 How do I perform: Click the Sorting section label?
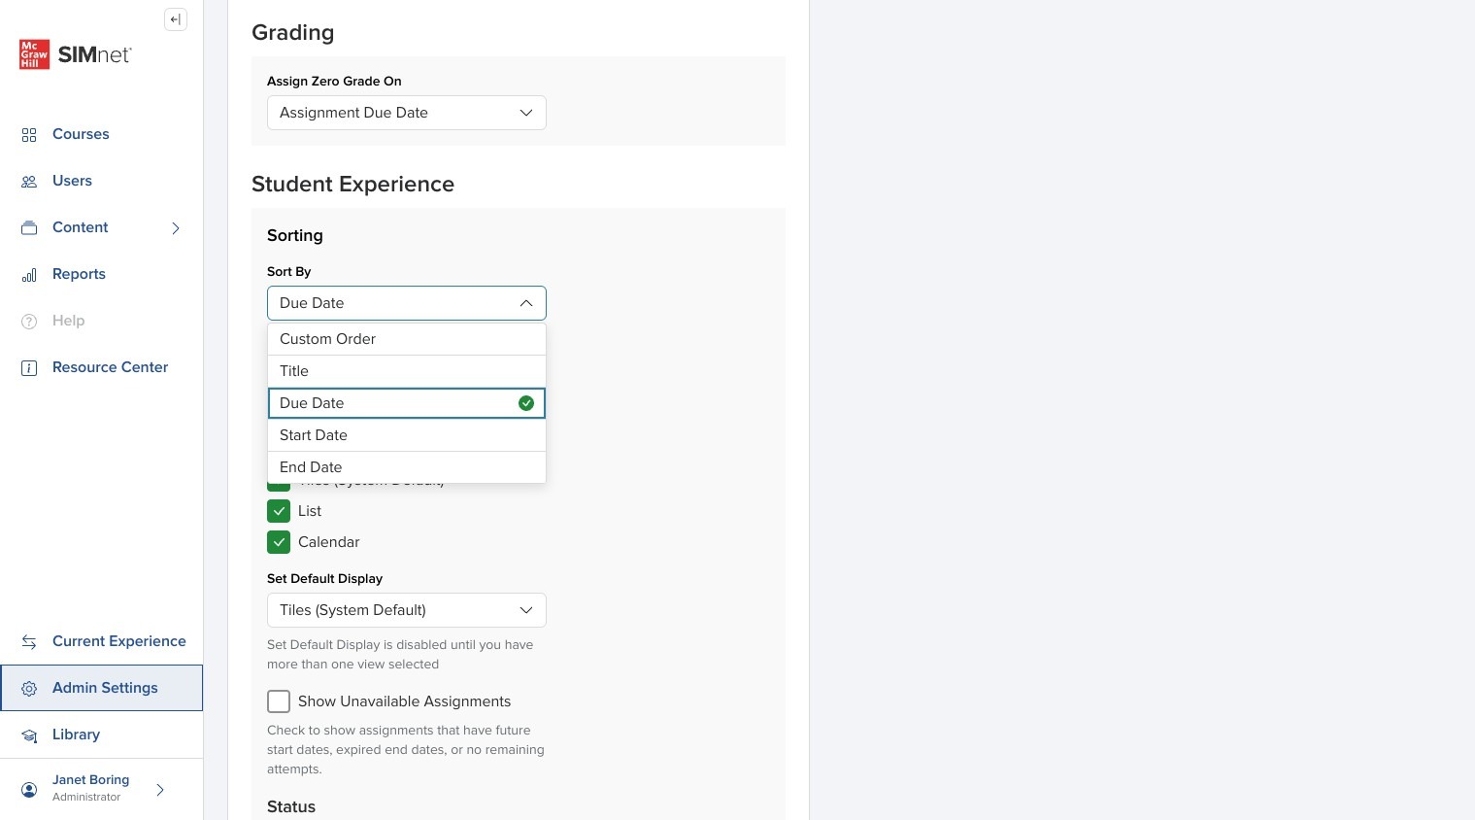[x=295, y=236]
